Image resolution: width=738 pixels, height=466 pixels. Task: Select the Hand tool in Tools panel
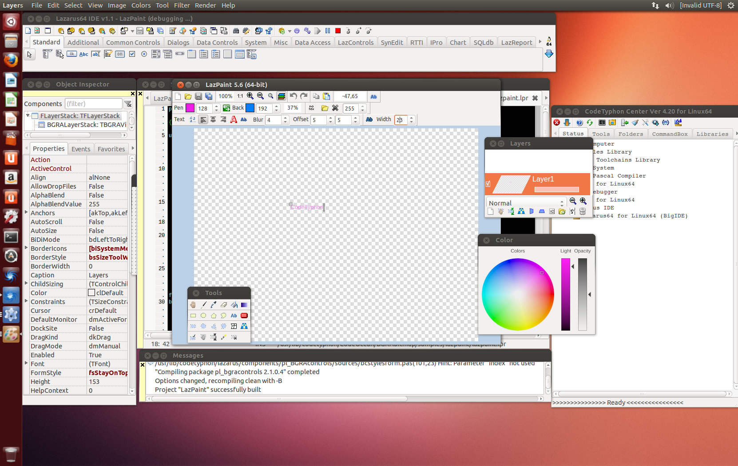point(193,305)
